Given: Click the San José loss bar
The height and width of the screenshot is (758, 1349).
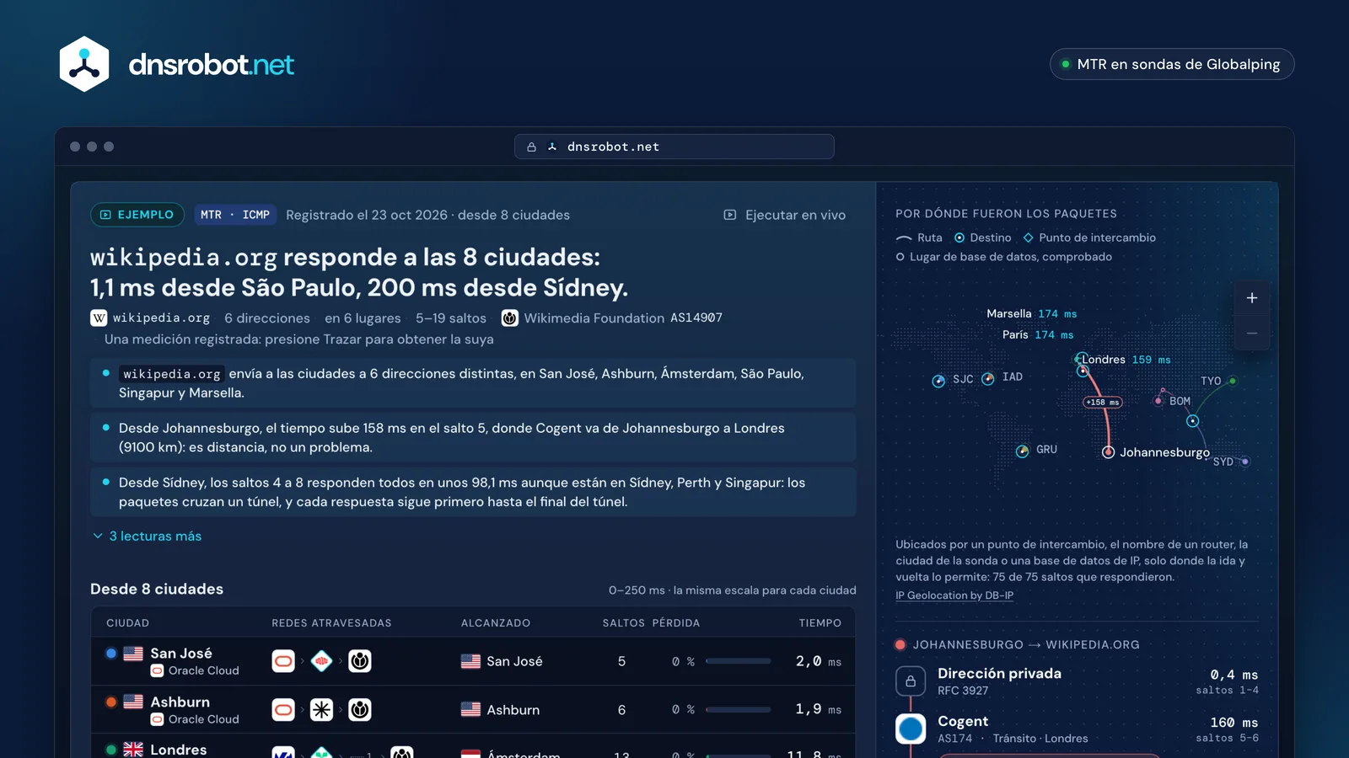Looking at the screenshot, I should tap(739, 661).
